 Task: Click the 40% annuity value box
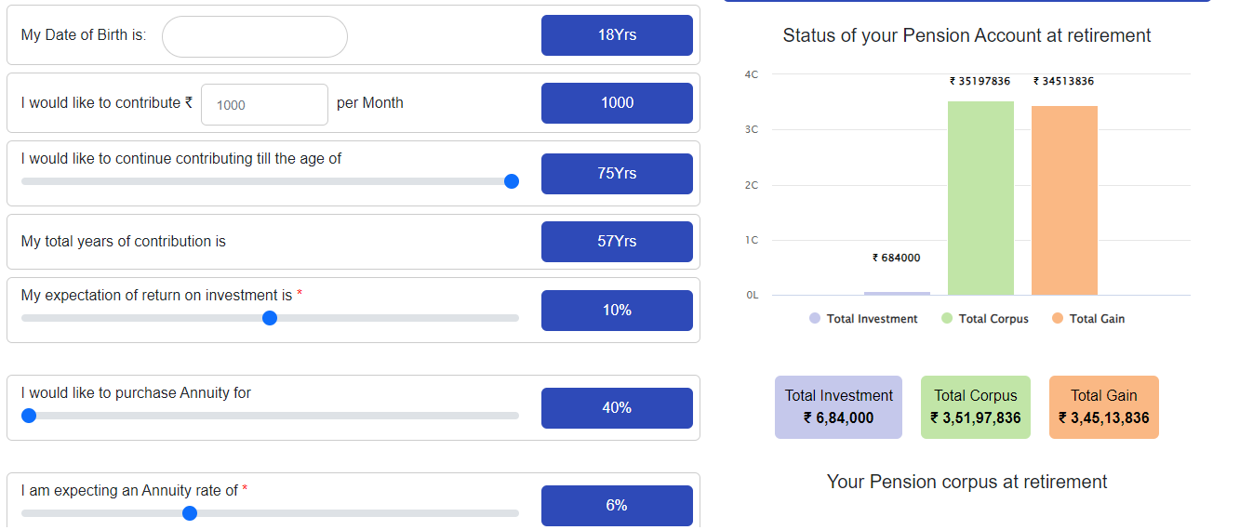coord(617,408)
